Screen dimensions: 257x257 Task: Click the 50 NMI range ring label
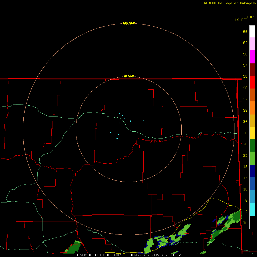[x=128, y=76]
